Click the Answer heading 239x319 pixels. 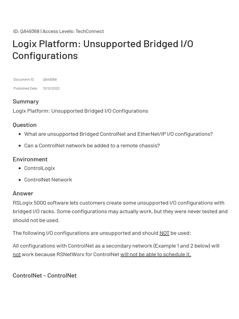(x=23, y=193)
